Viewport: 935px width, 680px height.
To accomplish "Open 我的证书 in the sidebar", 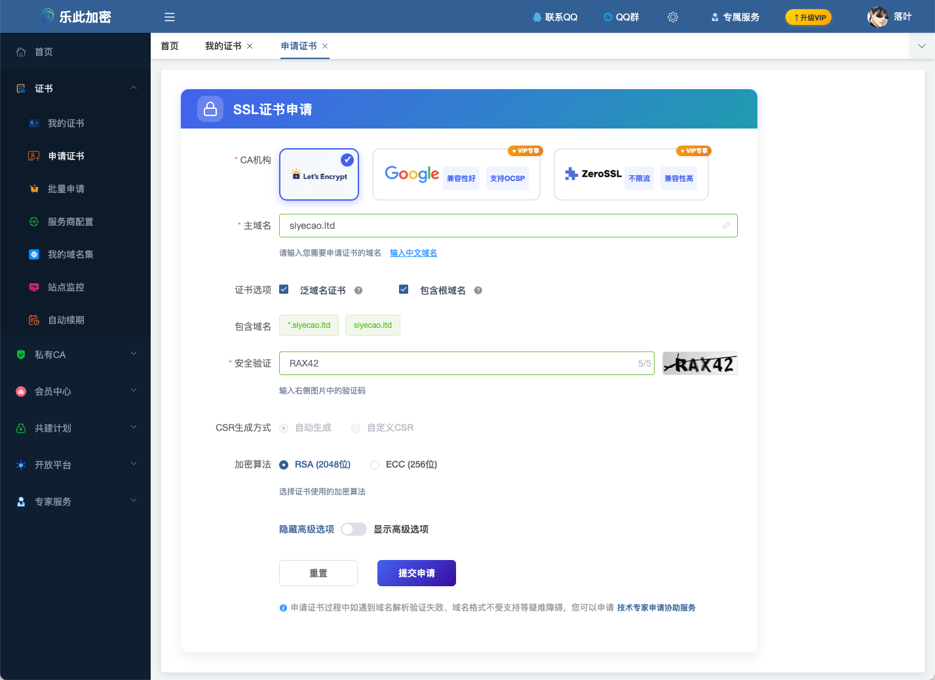I will coord(75,123).
